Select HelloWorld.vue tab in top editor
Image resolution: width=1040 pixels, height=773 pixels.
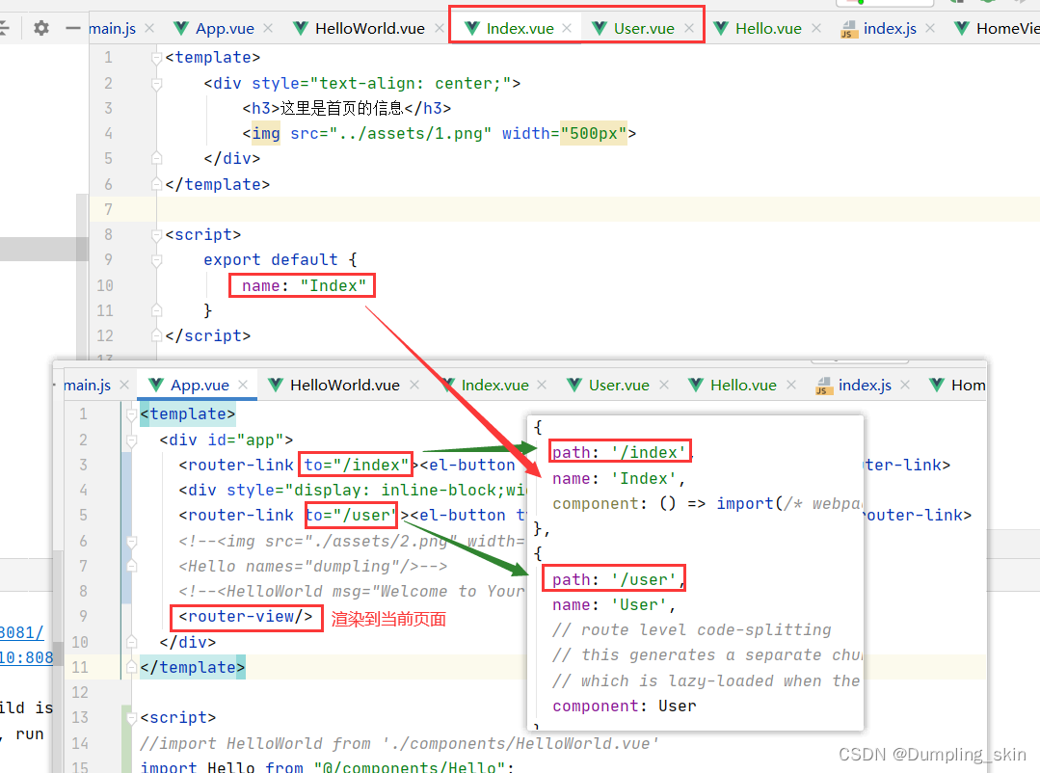369,29
